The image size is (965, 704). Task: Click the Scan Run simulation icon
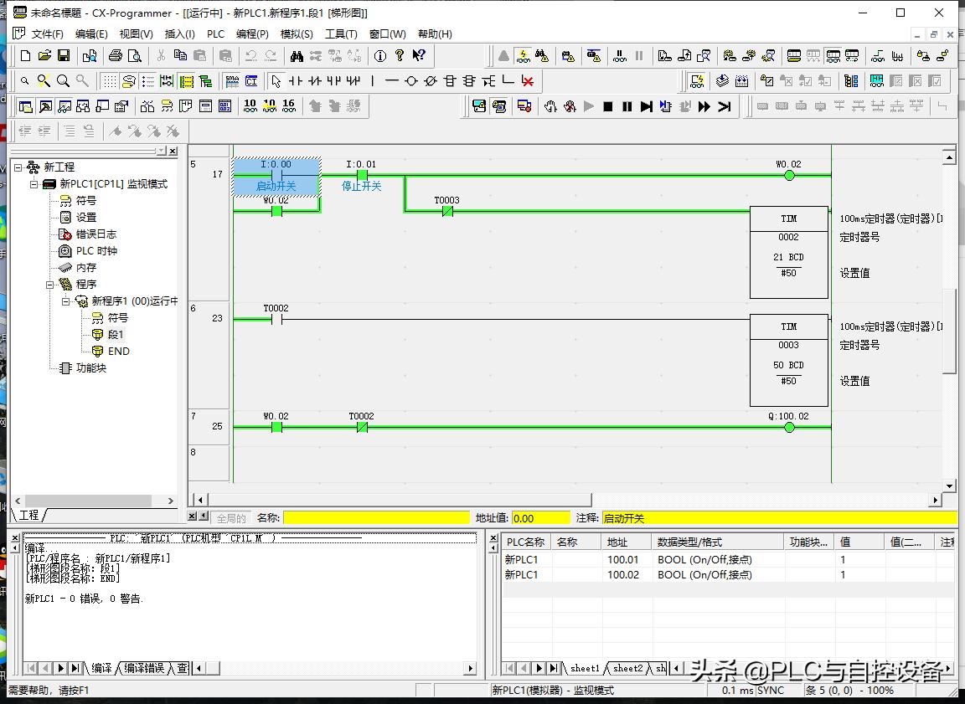725,106
